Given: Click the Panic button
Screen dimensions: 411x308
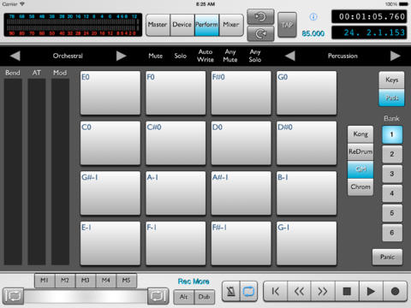Looking at the screenshot, I should [x=387, y=257].
